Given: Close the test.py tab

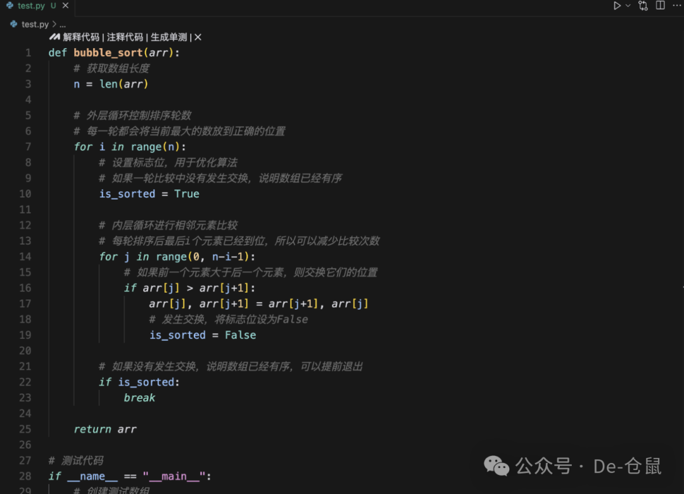Looking at the screenshot, I should [x=65, y=6].
